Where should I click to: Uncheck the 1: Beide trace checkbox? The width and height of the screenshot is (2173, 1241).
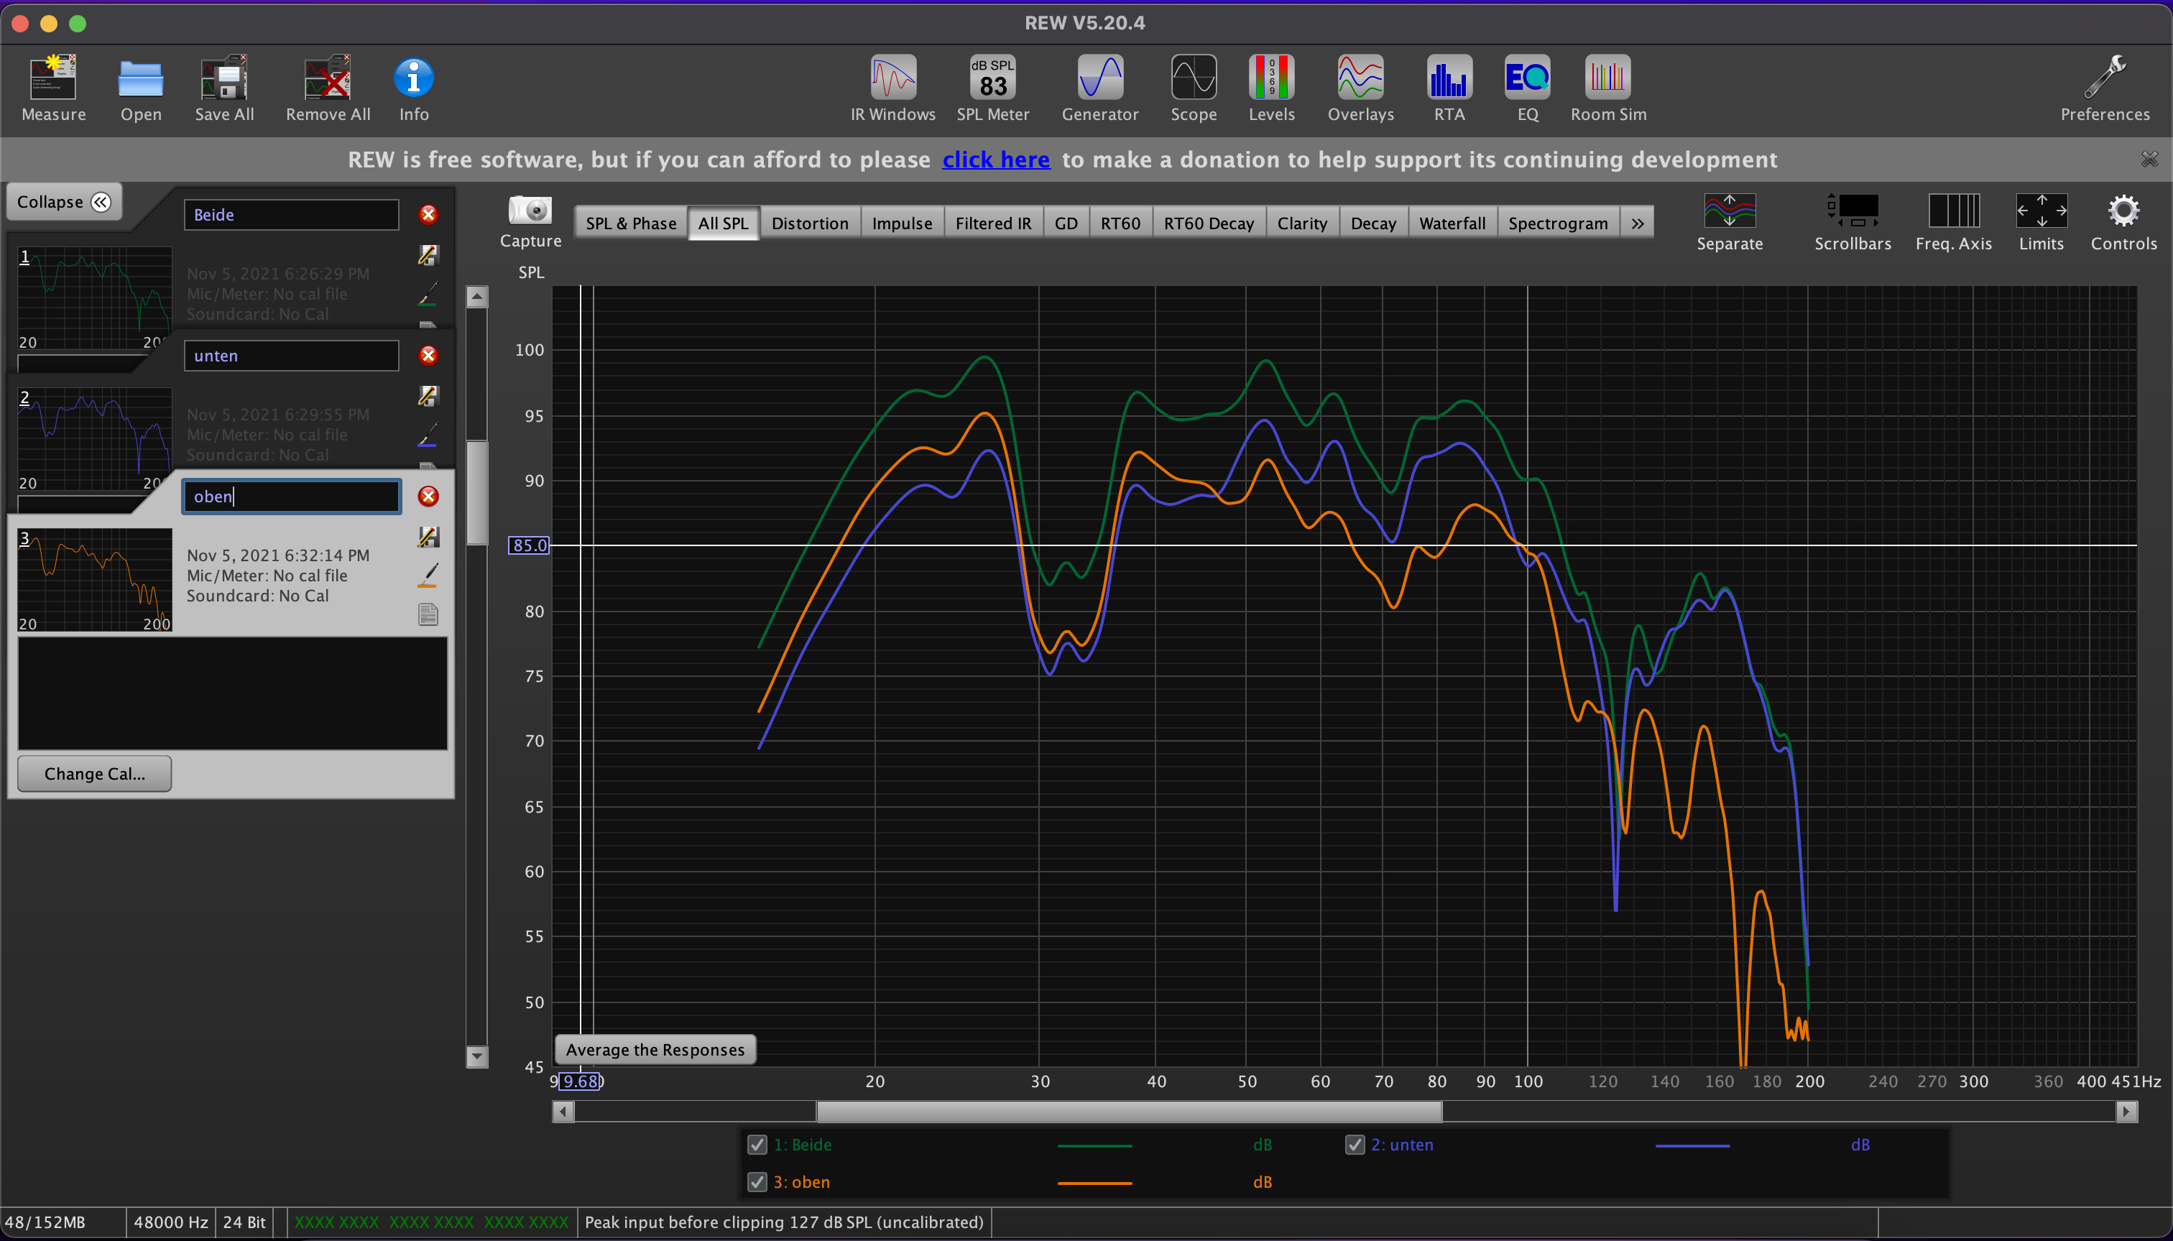point(757,1145)
